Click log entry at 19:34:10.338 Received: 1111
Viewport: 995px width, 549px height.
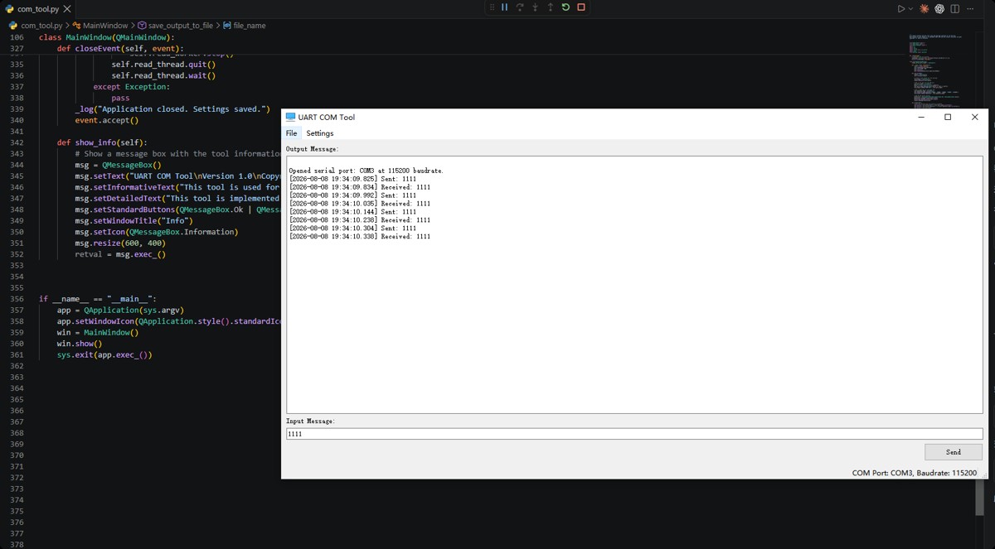[x=360, y=237]
